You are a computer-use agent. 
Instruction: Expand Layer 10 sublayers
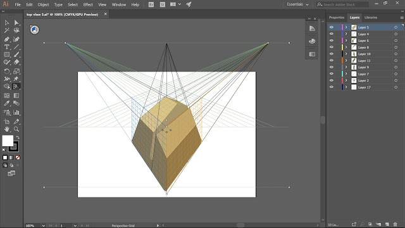pos(346,54)
